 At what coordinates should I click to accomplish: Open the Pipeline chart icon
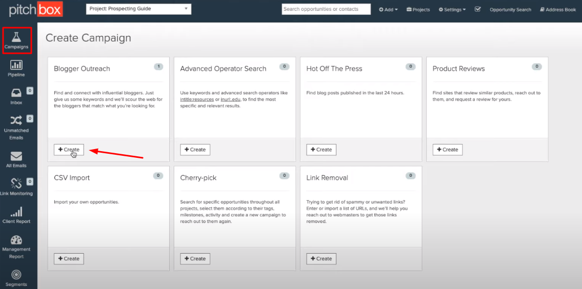point(16,65)
